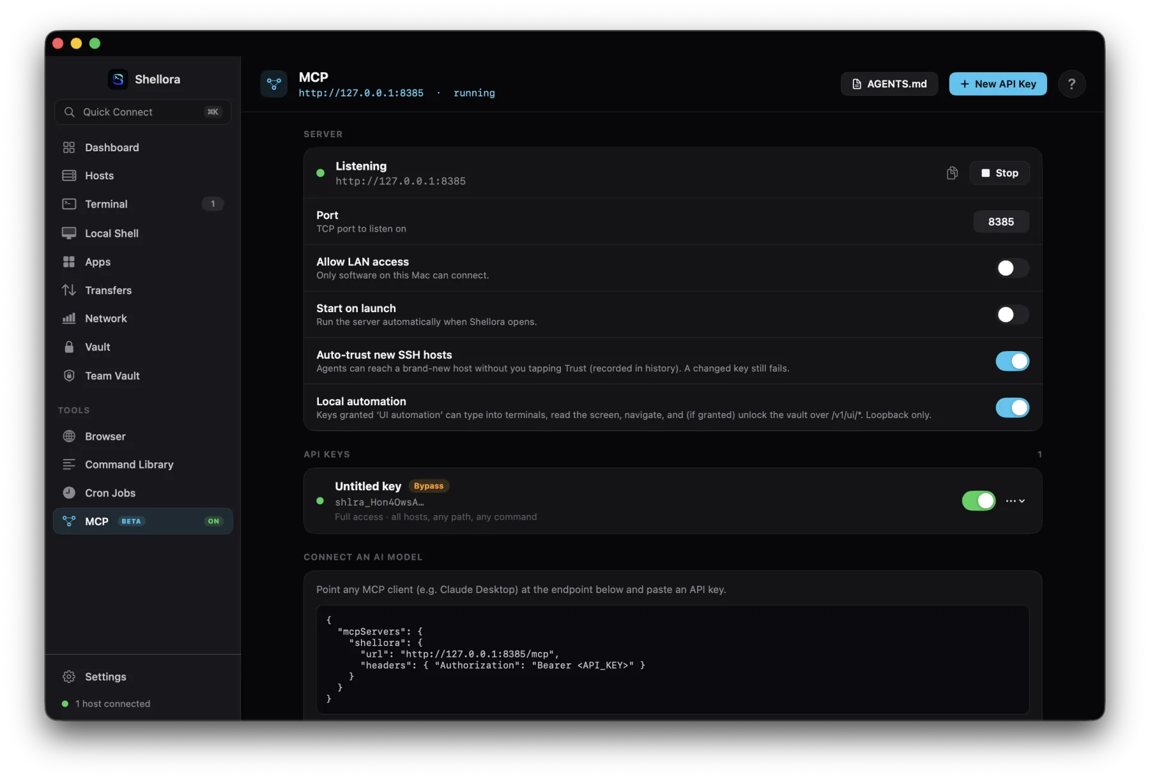
Task: Select Local Shell in the sidebar
Action: [143, 233]
